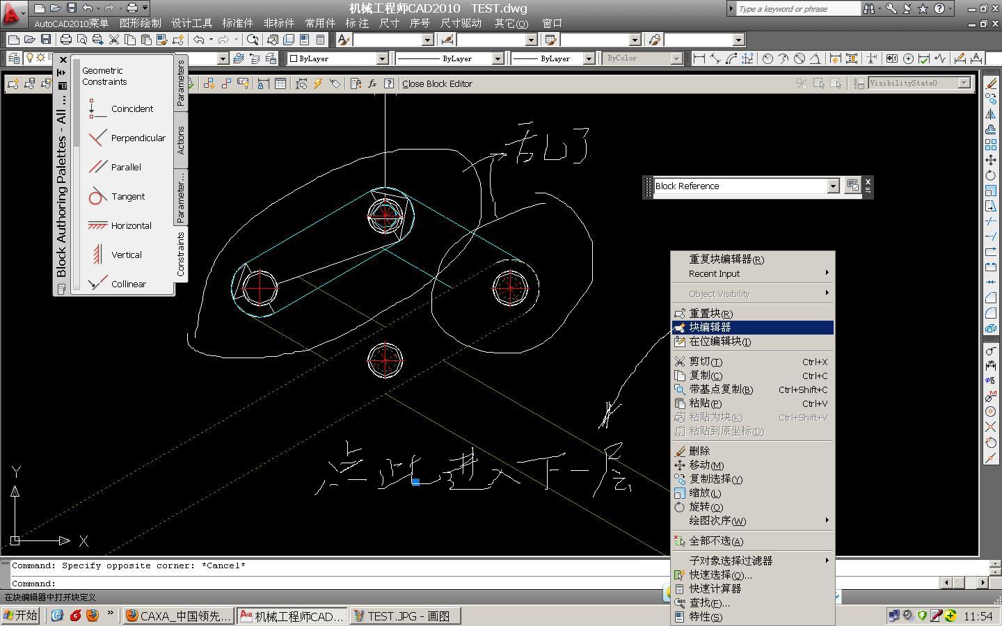Expand the ByLayer lineweight dropdown
Viewport: 1002px width, 626px height.
[x=589, y=58]
